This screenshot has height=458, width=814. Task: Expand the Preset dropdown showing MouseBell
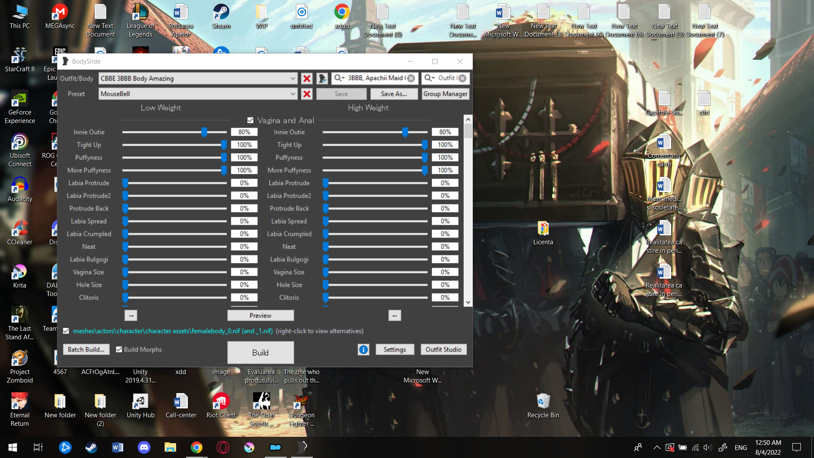(x=293, y=94)
